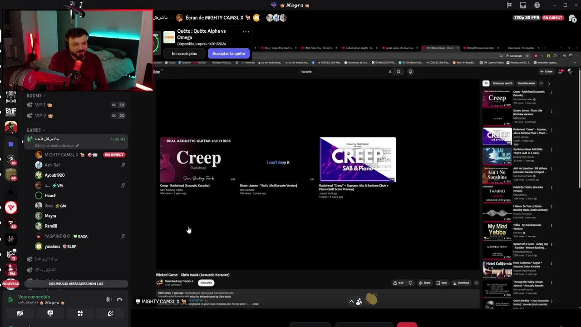This screenshot has width=581, height=327.
Task: Open the Hotel California karaoke sidebar video
Action: 497,270
